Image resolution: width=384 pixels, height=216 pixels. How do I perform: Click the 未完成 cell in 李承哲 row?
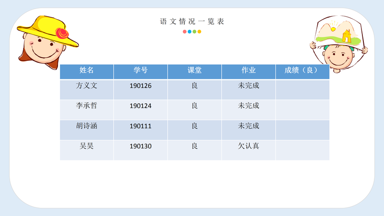[249, 110]
